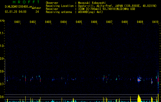Click the 0410 time marker
This screenshot has width=161, height=102.
click(155, 22)
